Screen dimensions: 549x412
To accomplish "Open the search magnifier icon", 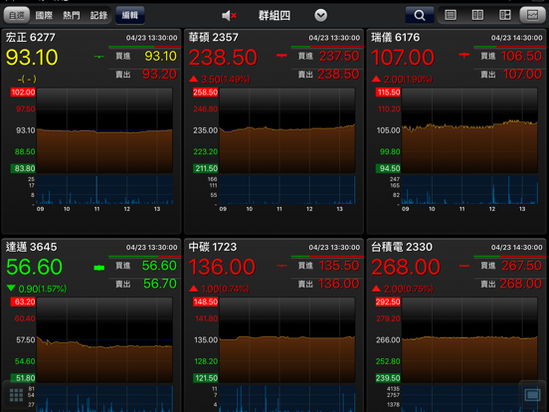I will (420, 15).
